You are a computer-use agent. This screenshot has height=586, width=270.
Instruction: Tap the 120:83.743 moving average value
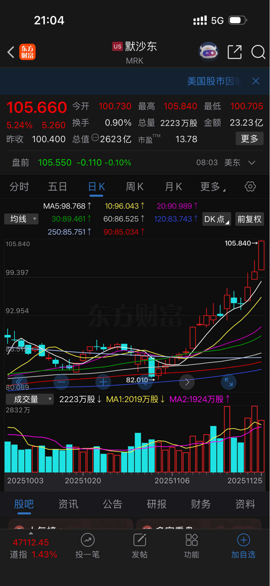[x=176, y=219]
